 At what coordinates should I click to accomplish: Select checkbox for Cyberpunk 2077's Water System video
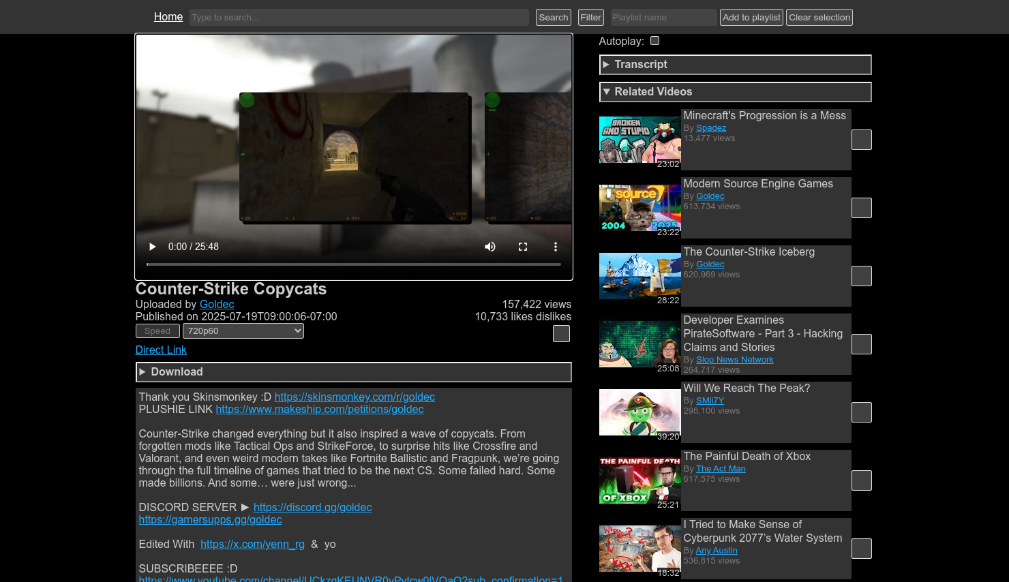[x=862, y=549]
